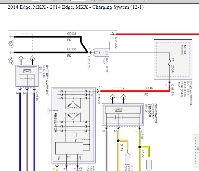Click the thick red wire from C1100C
This screenshot has width=199, height=171.
157,34
